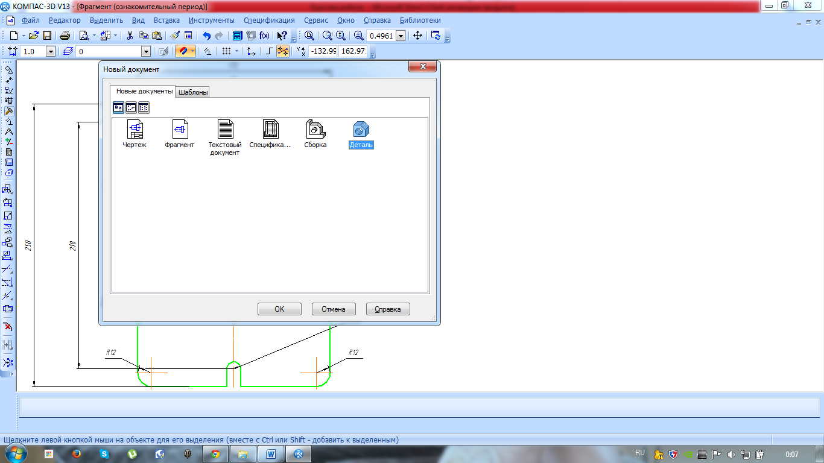Click the Справка button in dialog
Screen dimensions: 824x463
pyautogui.click(x=388, y=309)
